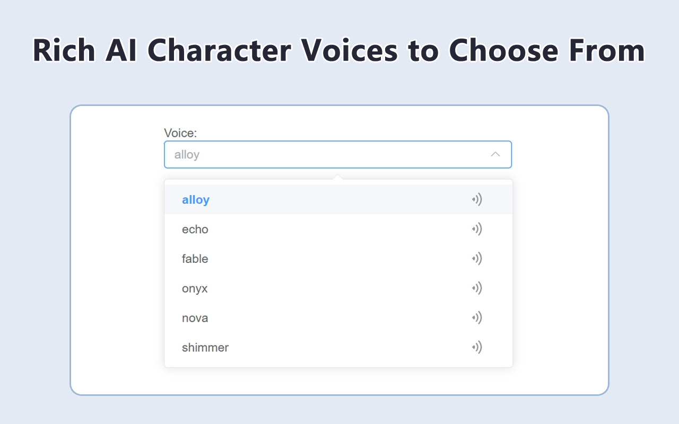Preview the alloy voice sound icon
The height and width of the screenshot is (424, 679).
(477, 200)
